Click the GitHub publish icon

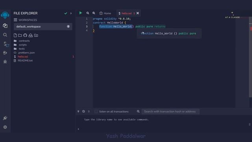(x=25, y=35)
